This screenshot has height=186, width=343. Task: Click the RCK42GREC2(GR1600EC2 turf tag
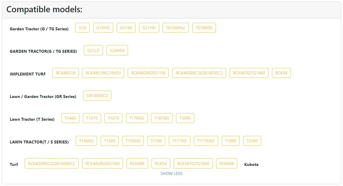pyautogui.click(x=51, y=164)
